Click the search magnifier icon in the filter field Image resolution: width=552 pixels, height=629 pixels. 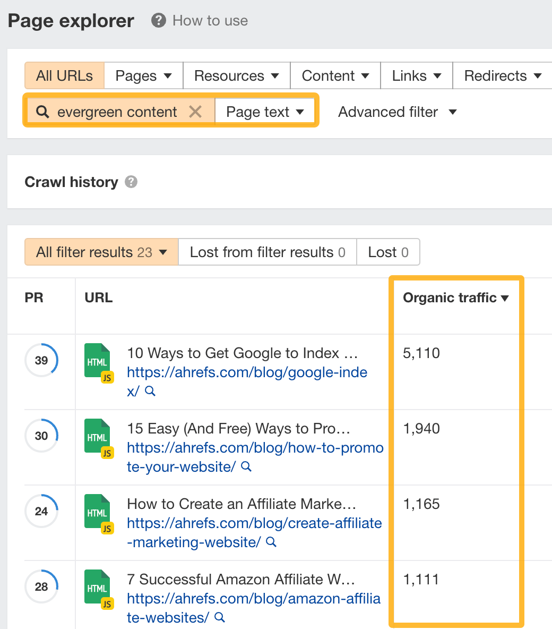(x=42, y=112)
